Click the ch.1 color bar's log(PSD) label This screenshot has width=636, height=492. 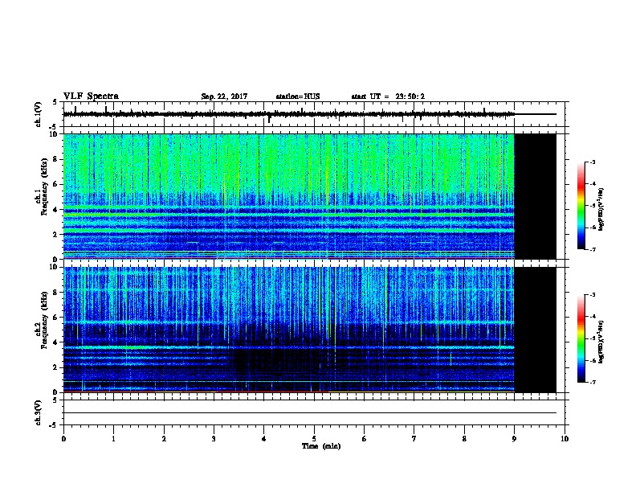tap(601, 209)
